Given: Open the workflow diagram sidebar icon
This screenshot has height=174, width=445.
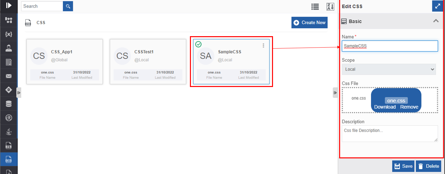Looking at the screenshot, I should tap(9, 21).
